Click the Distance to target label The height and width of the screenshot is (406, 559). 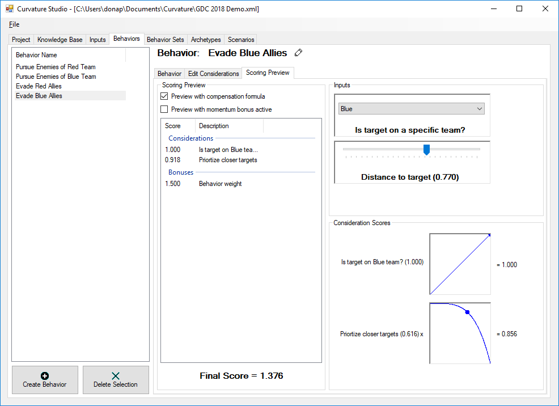pos(410,177)
